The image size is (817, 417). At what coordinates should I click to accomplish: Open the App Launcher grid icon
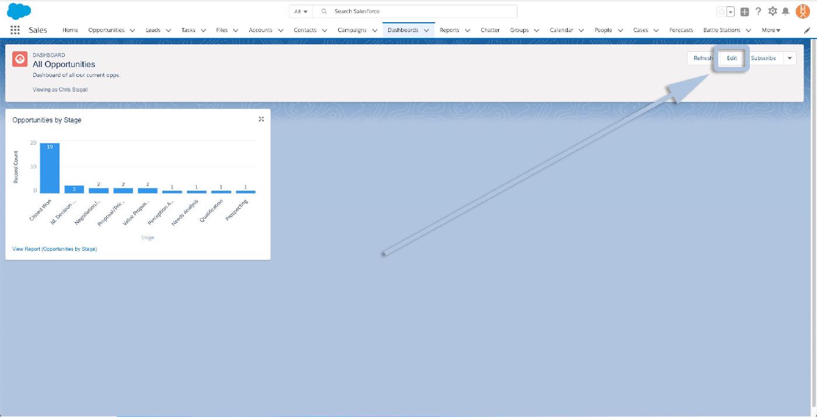tap(15, 30)
